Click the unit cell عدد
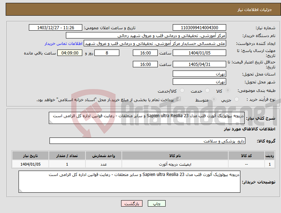 pos(104,164)
